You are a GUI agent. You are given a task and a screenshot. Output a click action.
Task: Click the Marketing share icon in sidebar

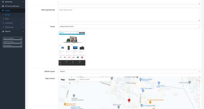click(x=3, y=2)
